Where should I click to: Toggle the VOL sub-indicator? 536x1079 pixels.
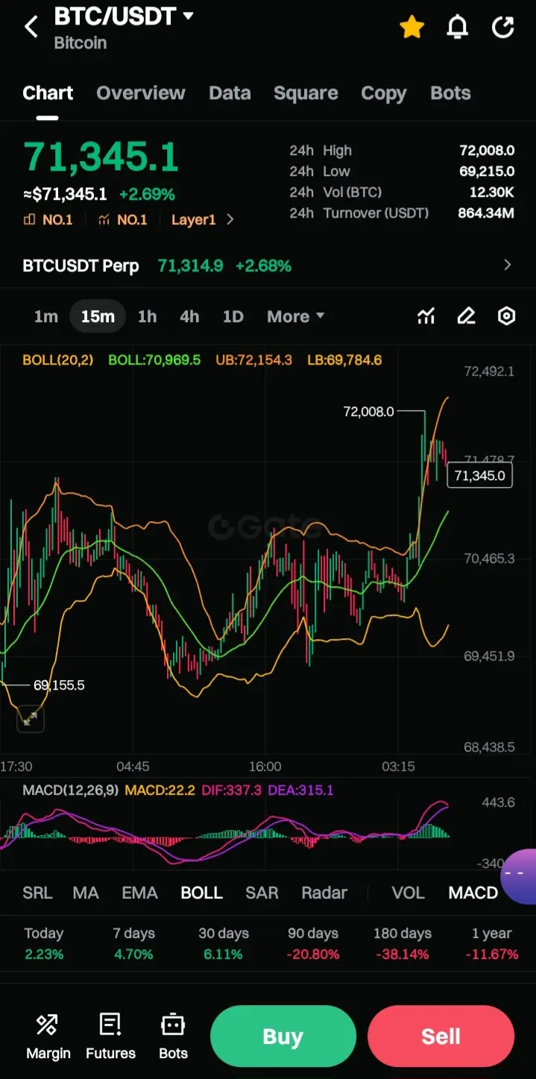408,893
